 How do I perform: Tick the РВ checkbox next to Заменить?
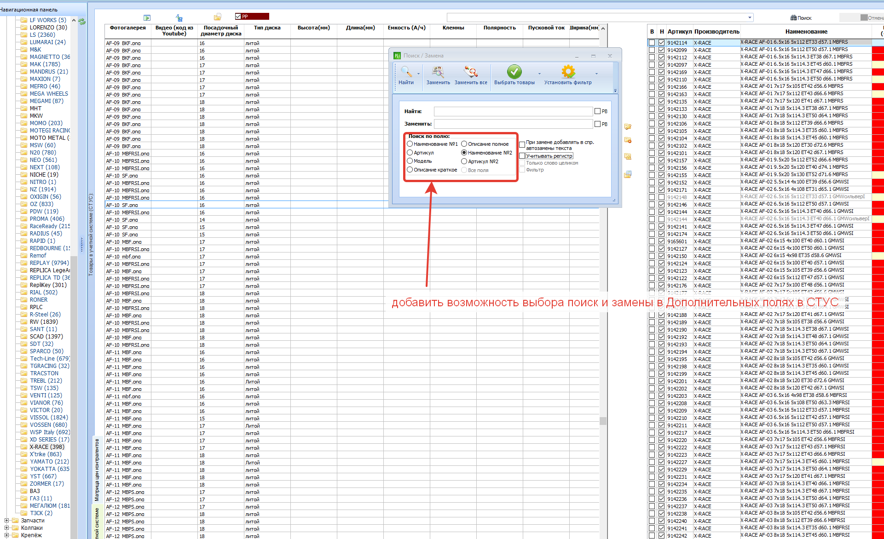(597, 124)
